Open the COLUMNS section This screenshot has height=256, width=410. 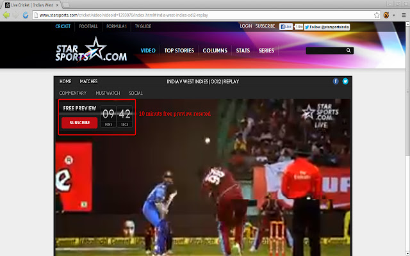tap(215, 51)
